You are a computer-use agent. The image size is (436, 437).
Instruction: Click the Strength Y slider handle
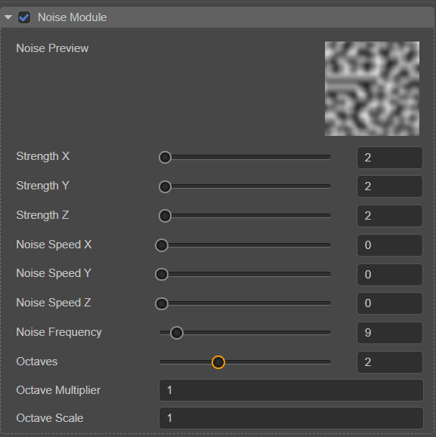[x=165, y=186]
